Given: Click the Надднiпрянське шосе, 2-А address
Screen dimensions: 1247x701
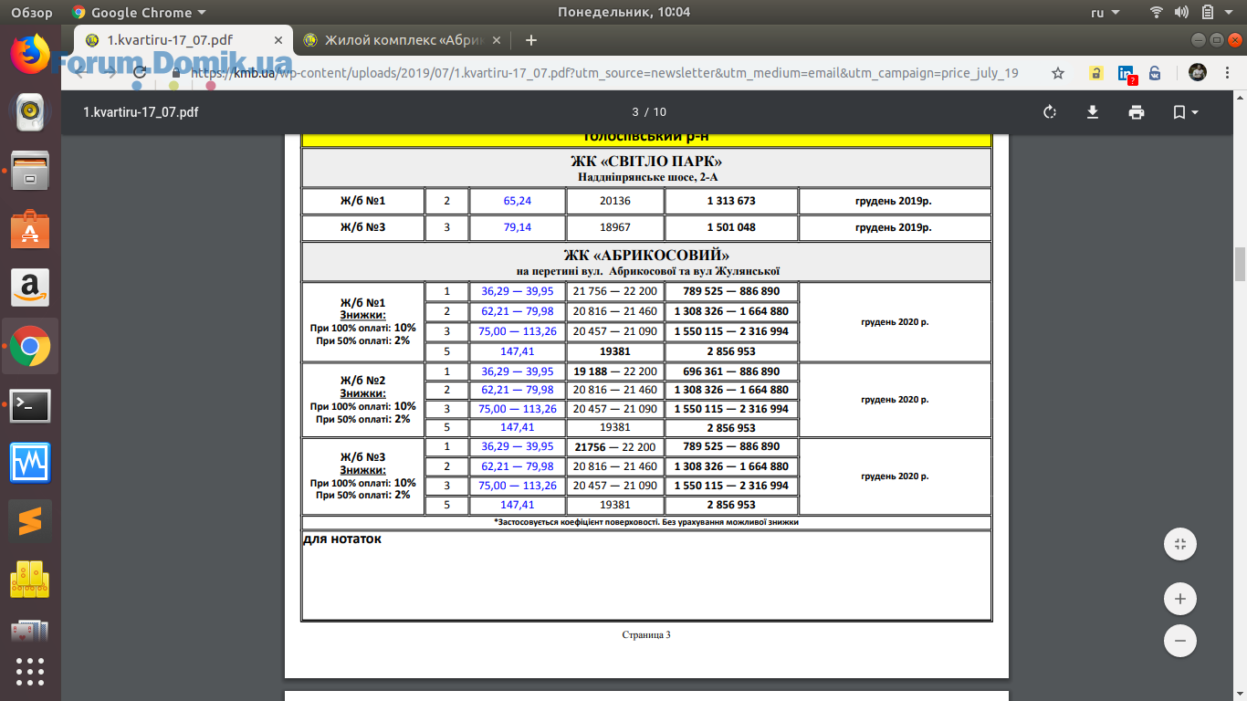Looking at the screenshot, I should pyautogui.click(x=646, y=177).
